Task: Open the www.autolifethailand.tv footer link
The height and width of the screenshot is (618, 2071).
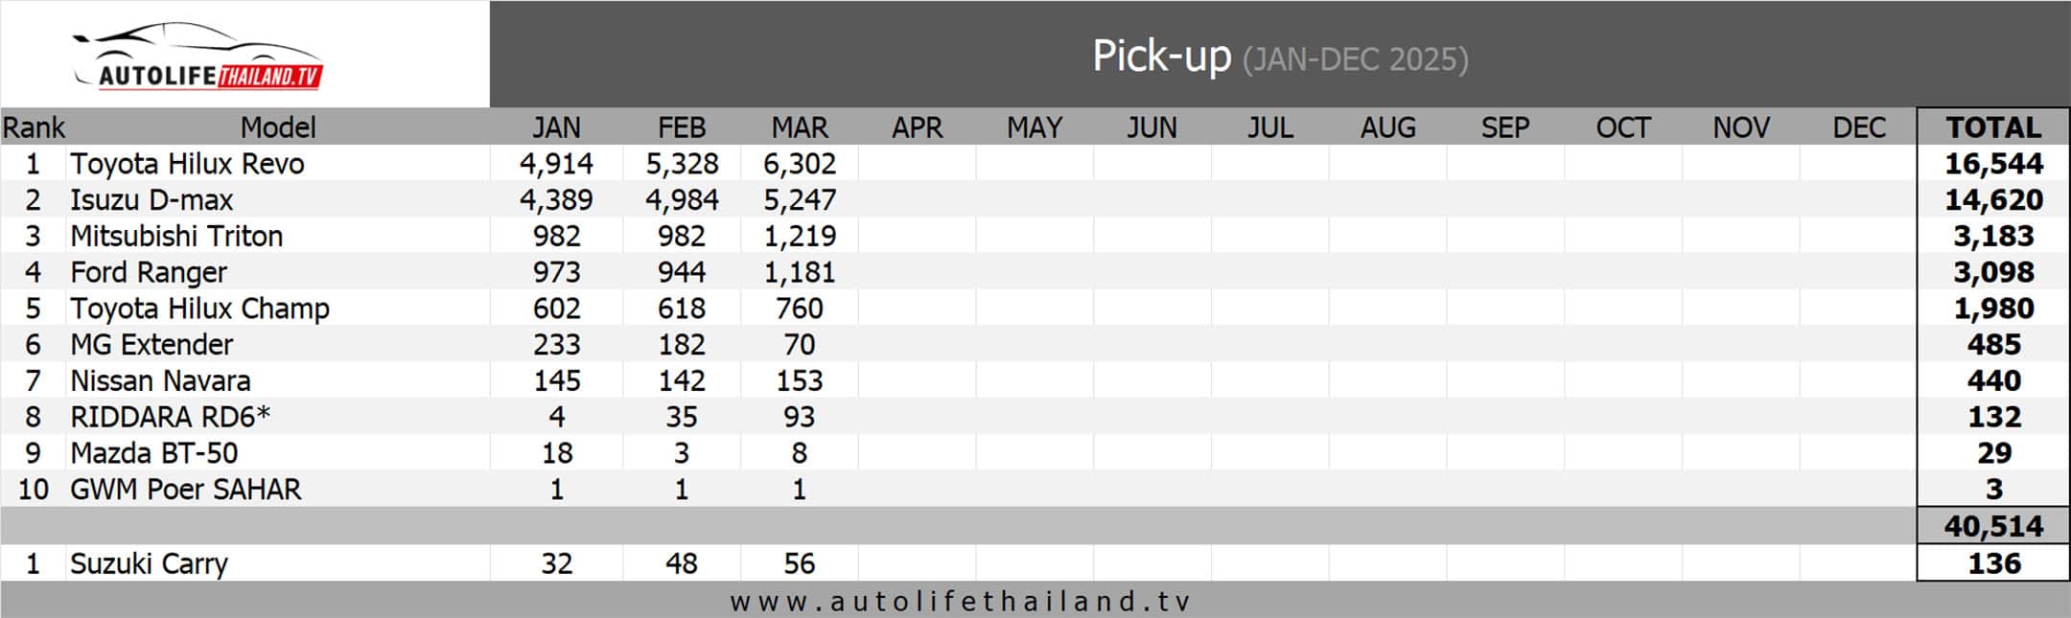Action: [960, 601]
